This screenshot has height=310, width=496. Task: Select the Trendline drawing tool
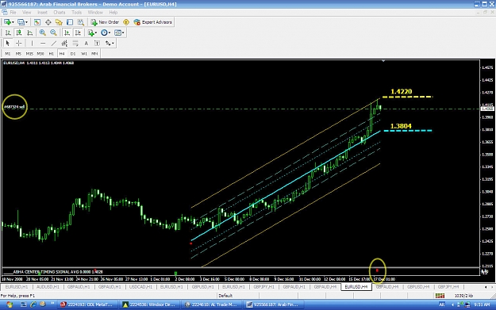point(54,44)
